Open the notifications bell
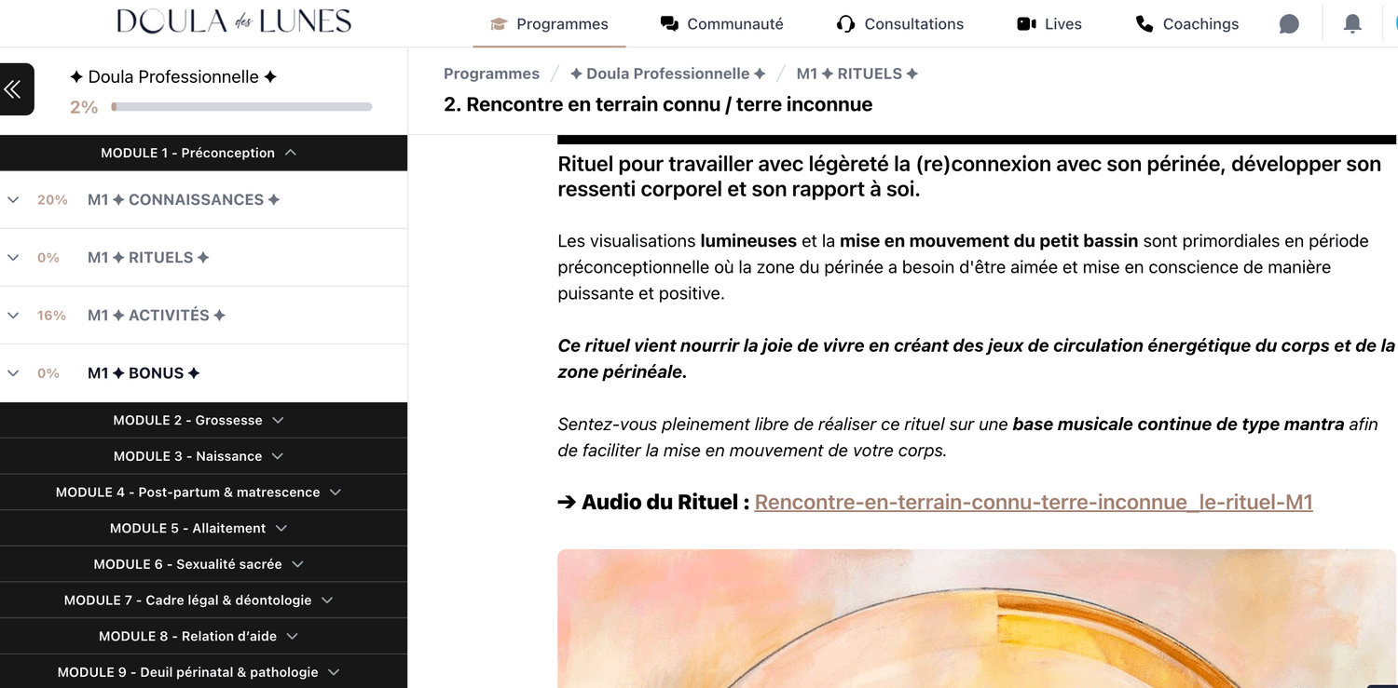This screenshot has width=1398, height=688. click(1352, 24)
